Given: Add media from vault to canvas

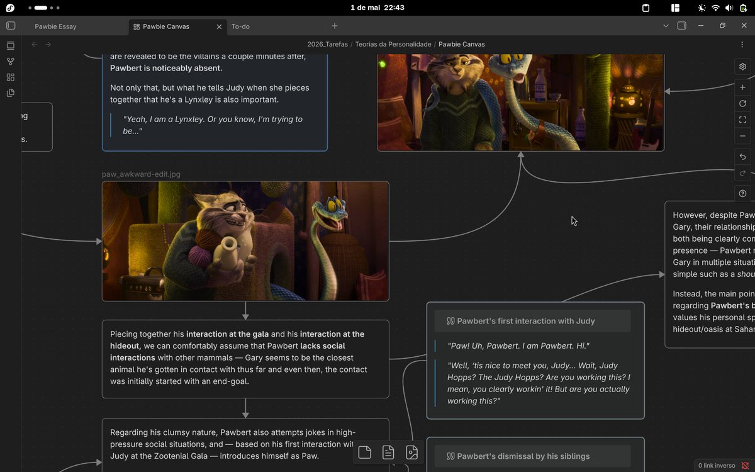Looking at the screenshot, I should point(411,452).
